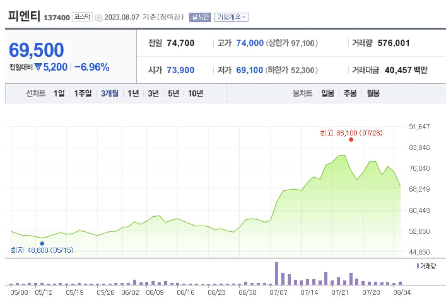Click the stock code 137400
Image resolution: width=446 pixels, height=305 pixels.
pos(57,18)
